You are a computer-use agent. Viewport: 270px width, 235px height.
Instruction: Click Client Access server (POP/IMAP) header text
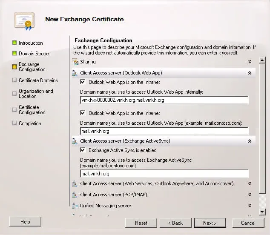[x=114, y=195]
